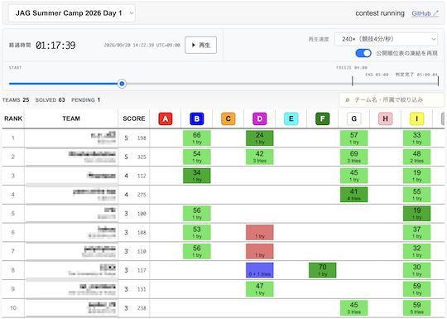Click rank 6 team's problem I cell 37
447x319 pixels.
416,233
